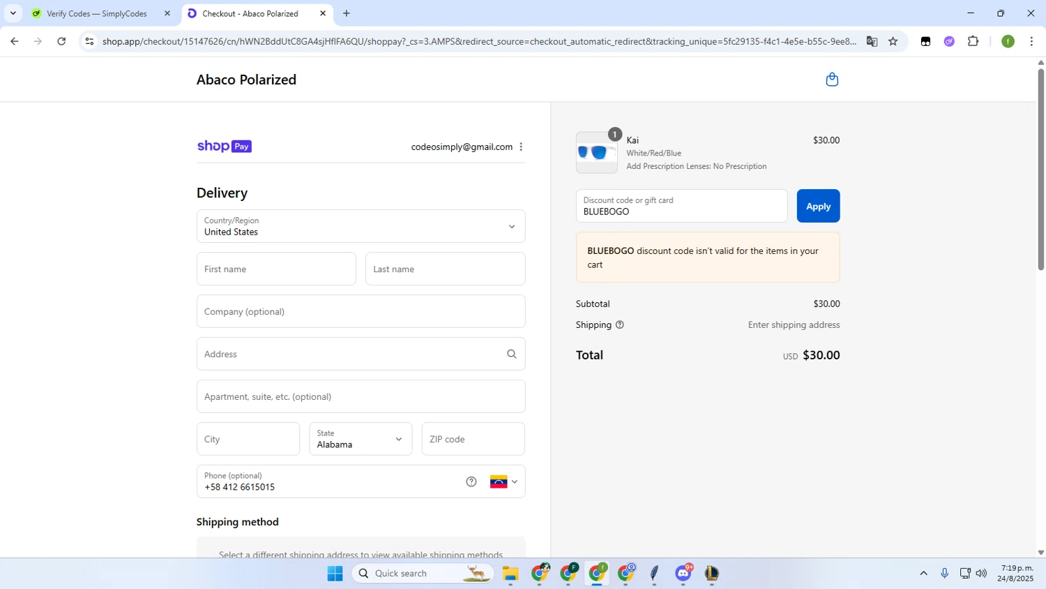View site information icon in address bar
Image resolution: width=1046 pixels, height=589 pixels.
(89, 41)
